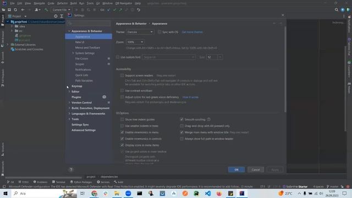Open the Terminal tool window tab
The width and height of the screenshot is (352, 198).
click(59, 182)
